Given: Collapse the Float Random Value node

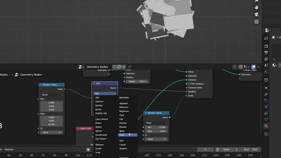Looking at the screenshot, I should [146, 113].
